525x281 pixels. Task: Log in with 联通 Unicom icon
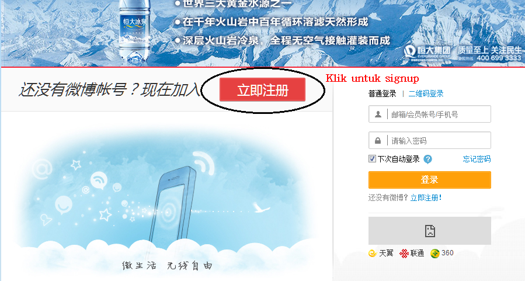404,254
